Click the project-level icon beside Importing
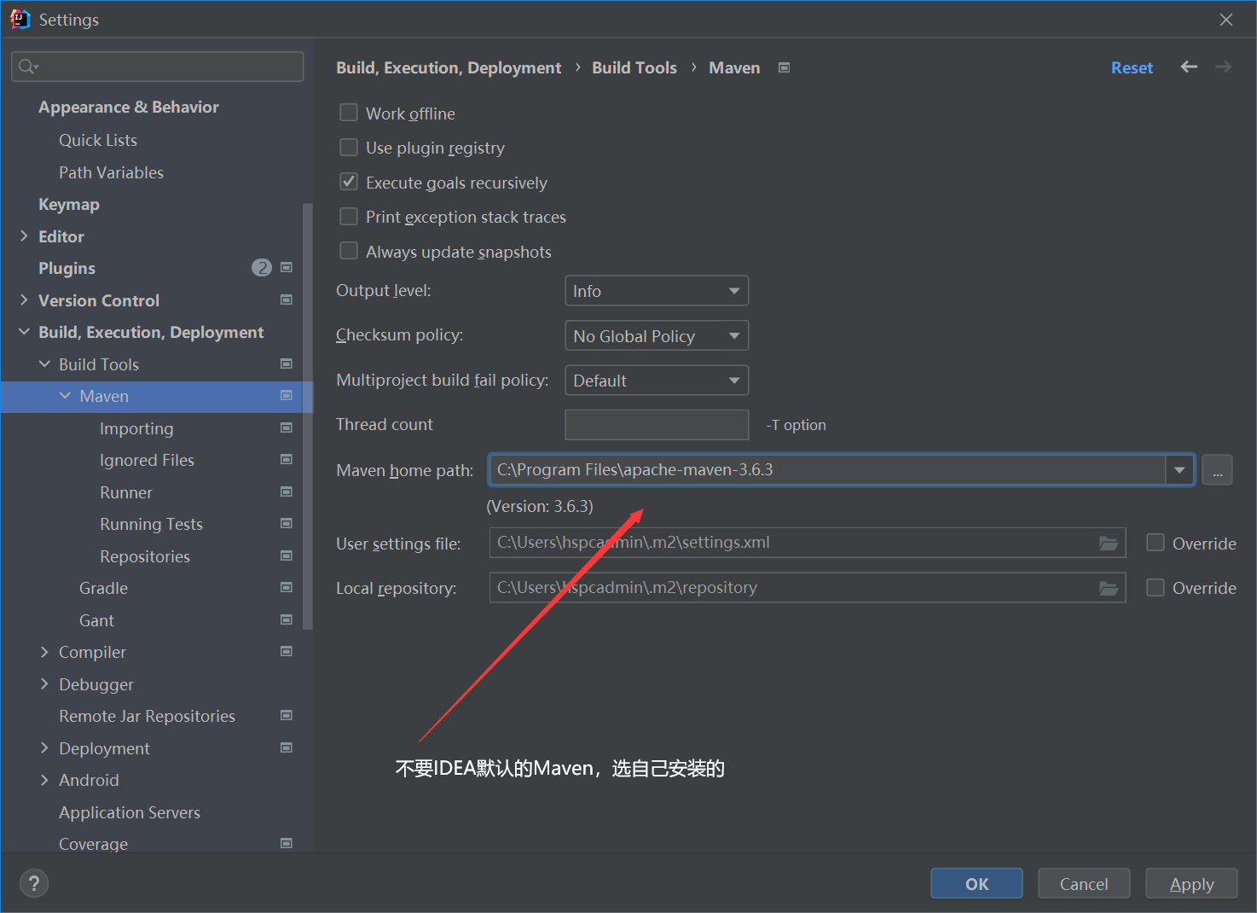Viewport: 1257px width, 913px height. point(287,427)
